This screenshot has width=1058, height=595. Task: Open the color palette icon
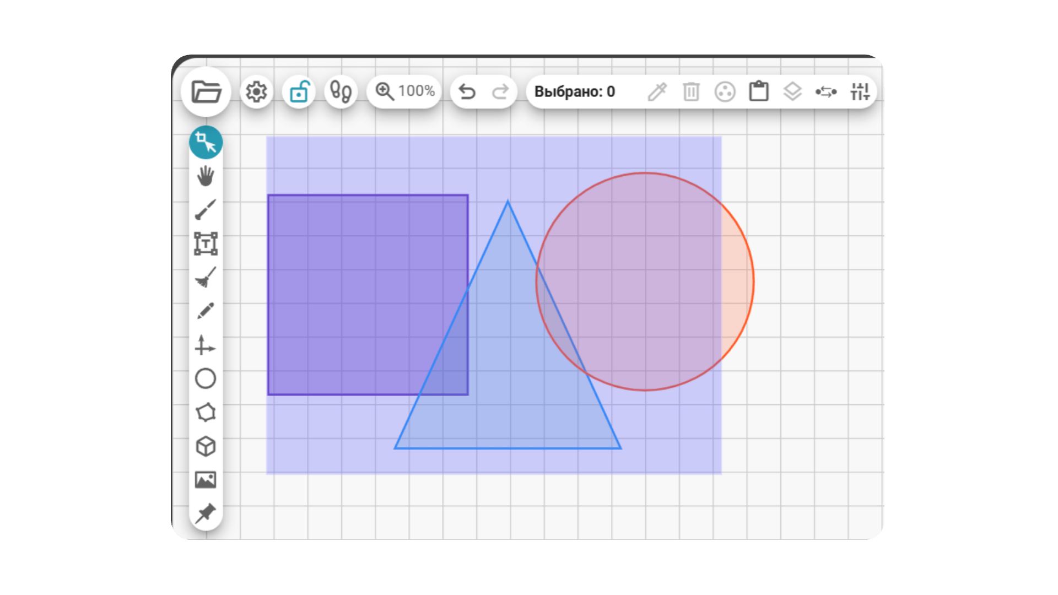pos(725,91)
